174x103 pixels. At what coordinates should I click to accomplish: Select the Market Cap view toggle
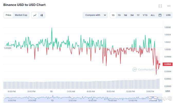tap(21, 15)
